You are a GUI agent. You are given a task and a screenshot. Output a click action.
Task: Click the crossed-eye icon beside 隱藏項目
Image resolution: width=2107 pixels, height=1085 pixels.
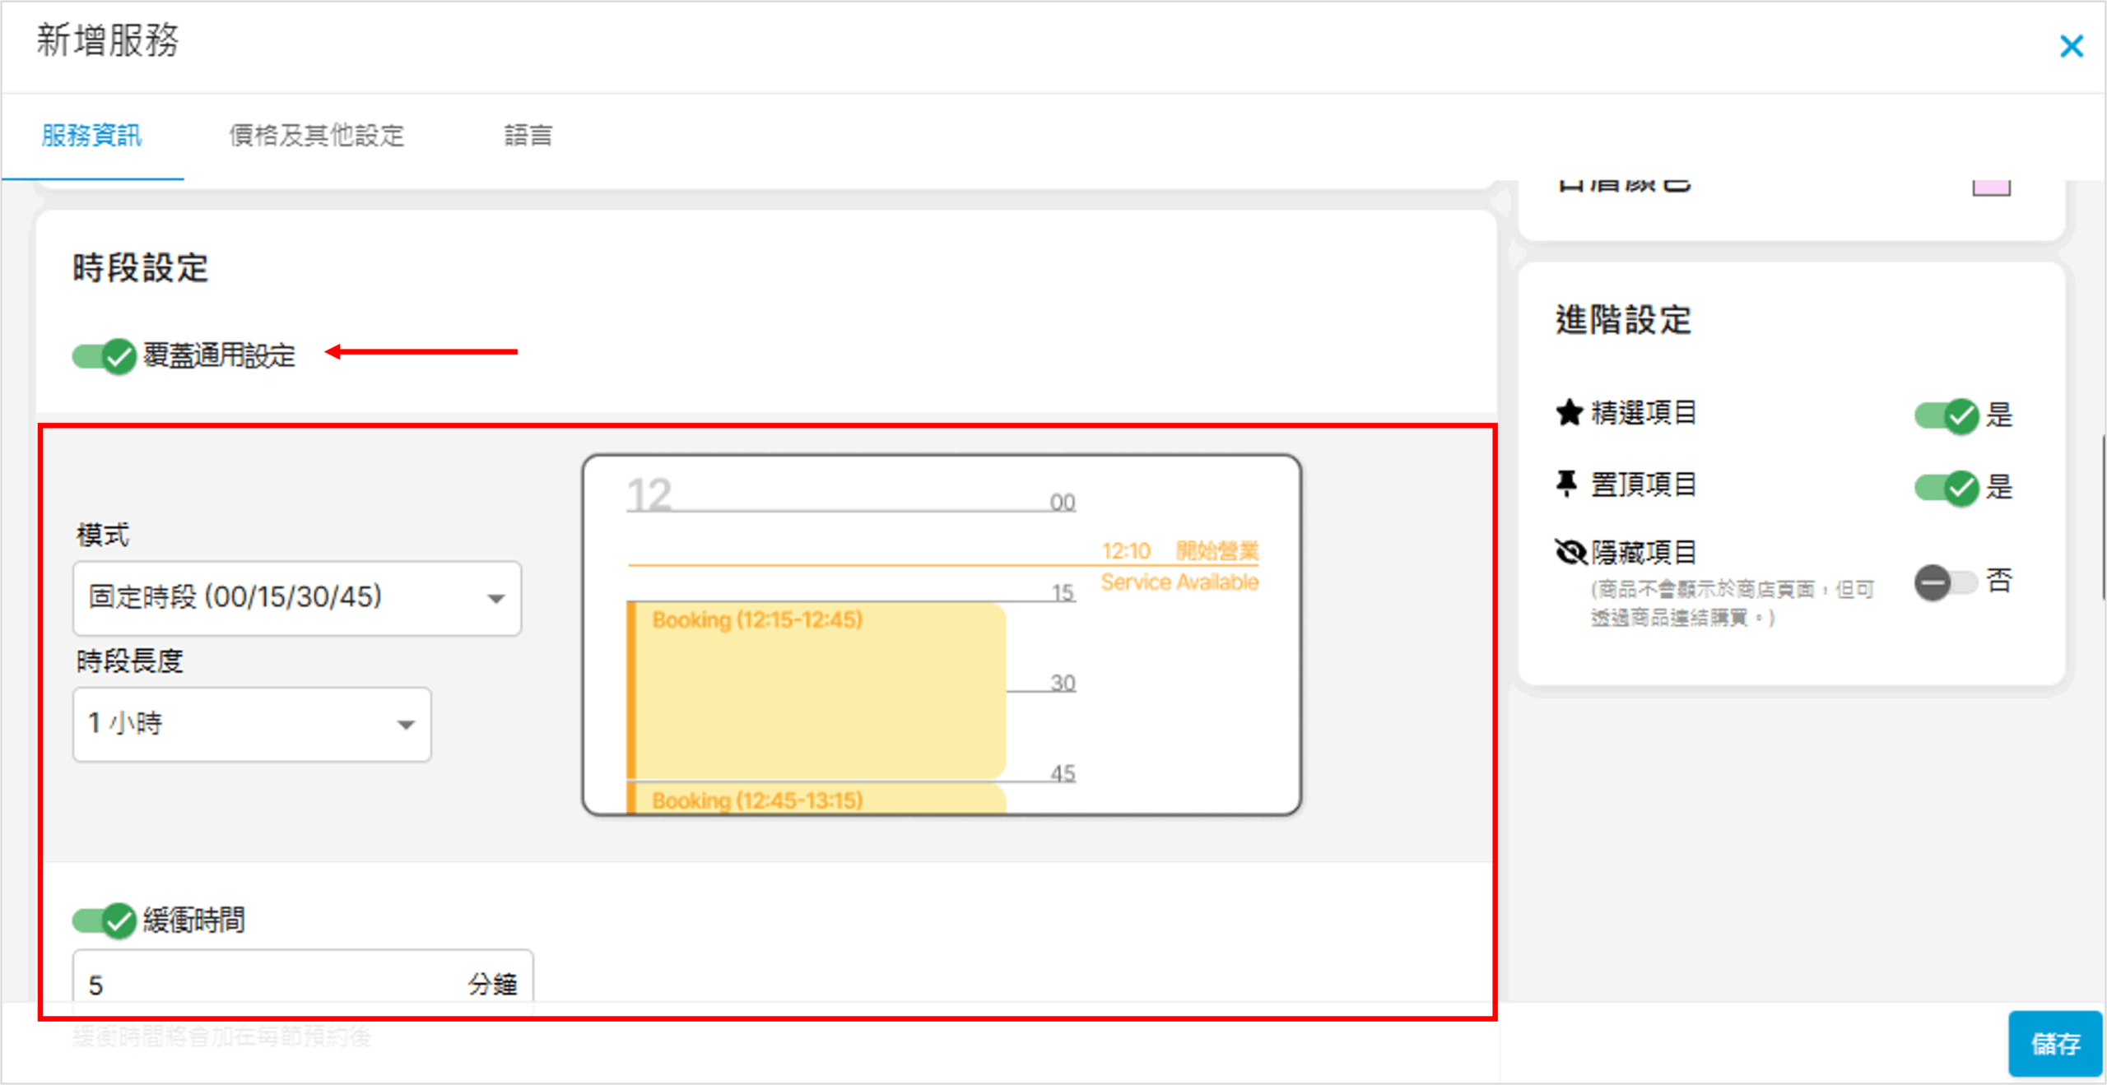pyautogui.click(x=1570, y=551)
